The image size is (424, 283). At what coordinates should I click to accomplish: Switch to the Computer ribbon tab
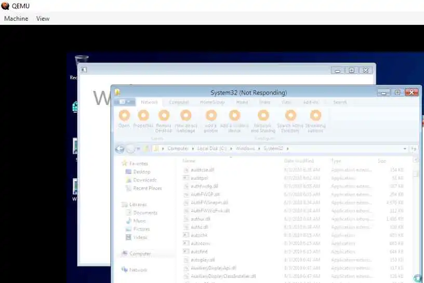(179, 102)
